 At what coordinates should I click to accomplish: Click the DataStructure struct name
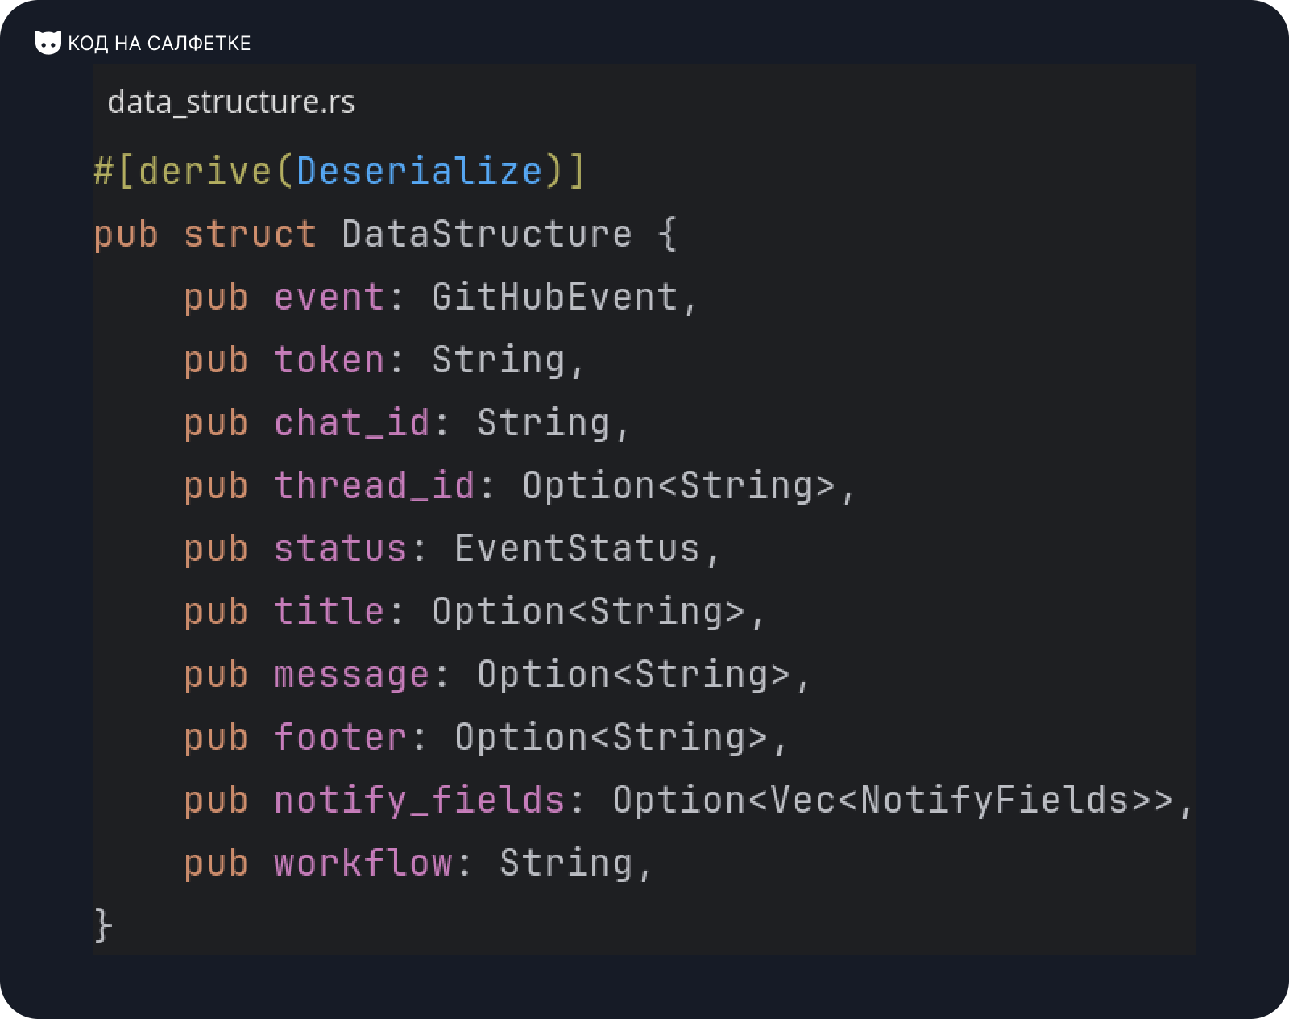[487, 234]
